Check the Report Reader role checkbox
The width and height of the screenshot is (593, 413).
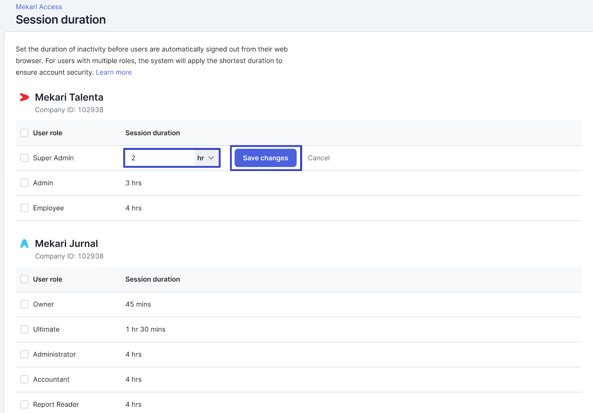click(x=24, y=404)
